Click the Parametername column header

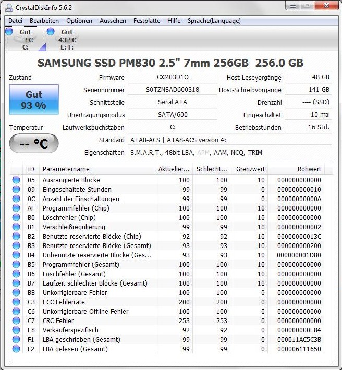click(97, 169)
